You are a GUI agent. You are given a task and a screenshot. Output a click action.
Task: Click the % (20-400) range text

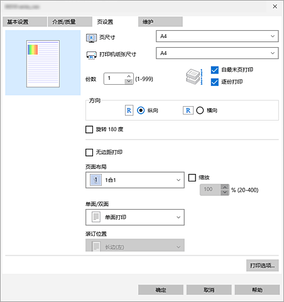click(245, 190)
